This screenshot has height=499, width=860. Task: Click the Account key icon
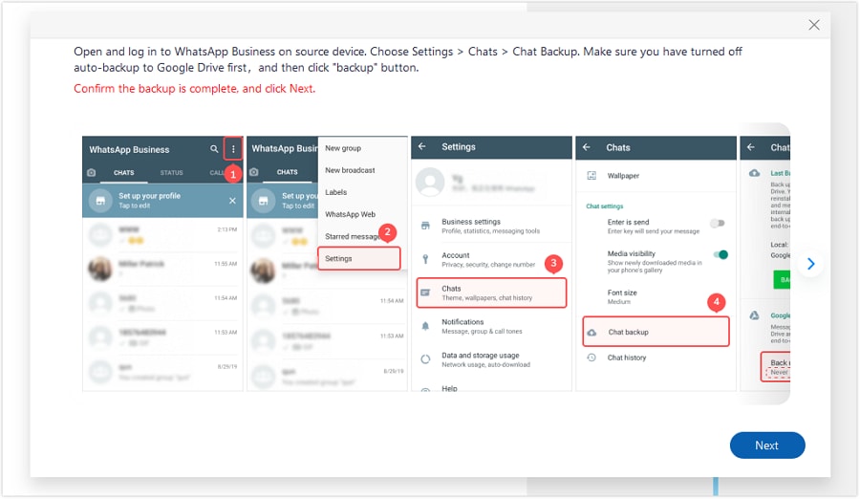425,259
